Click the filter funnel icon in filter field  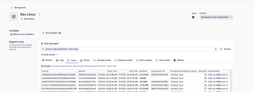click(43, 49)
